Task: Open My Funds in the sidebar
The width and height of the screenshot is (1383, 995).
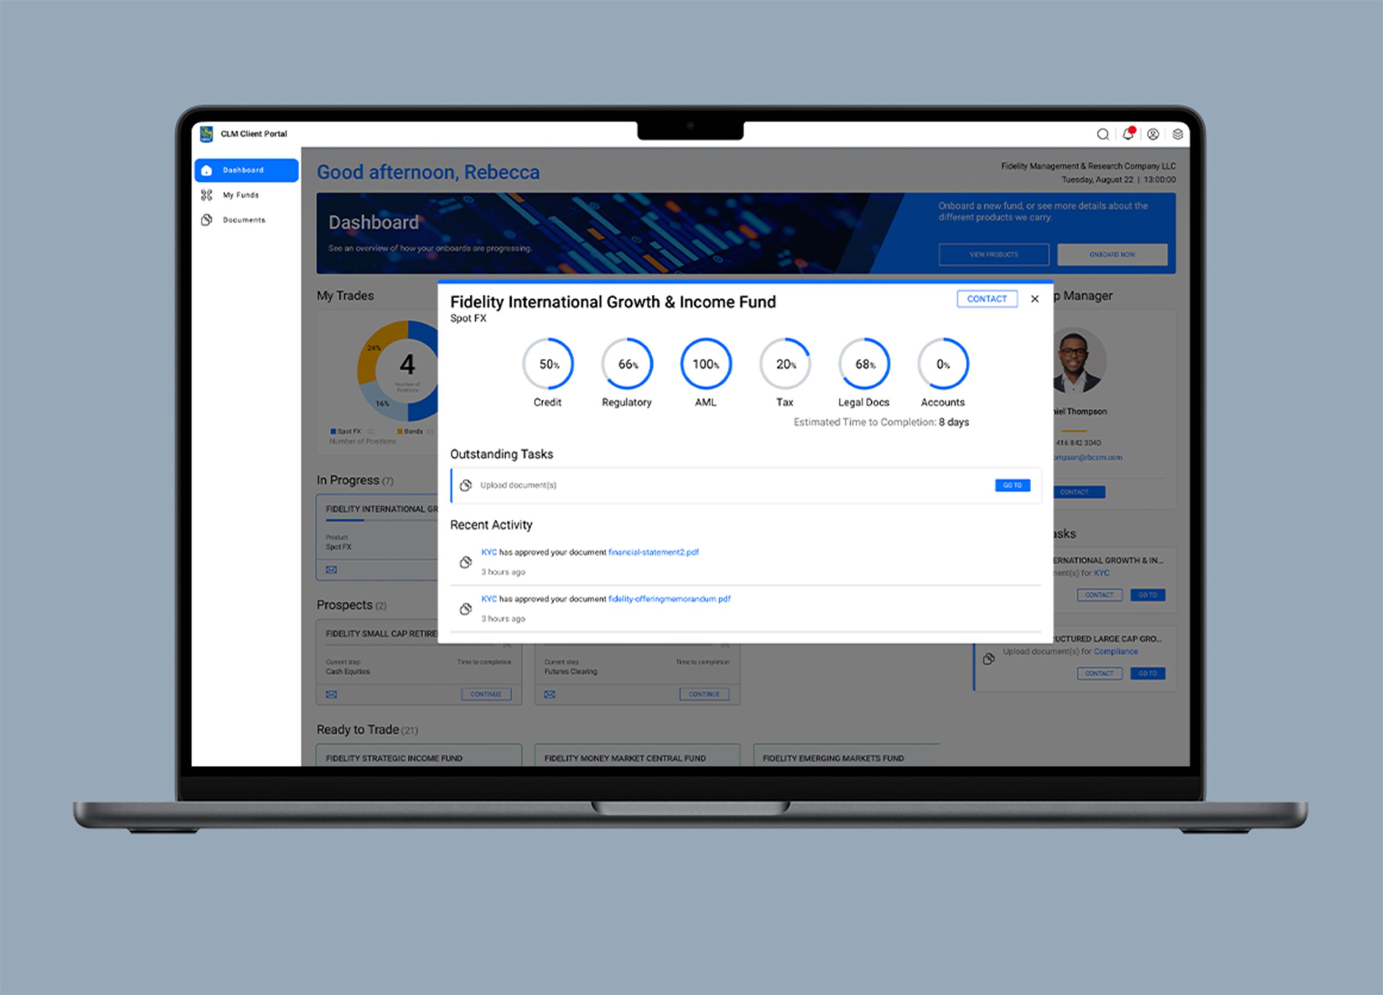Action: coord(240,195)
